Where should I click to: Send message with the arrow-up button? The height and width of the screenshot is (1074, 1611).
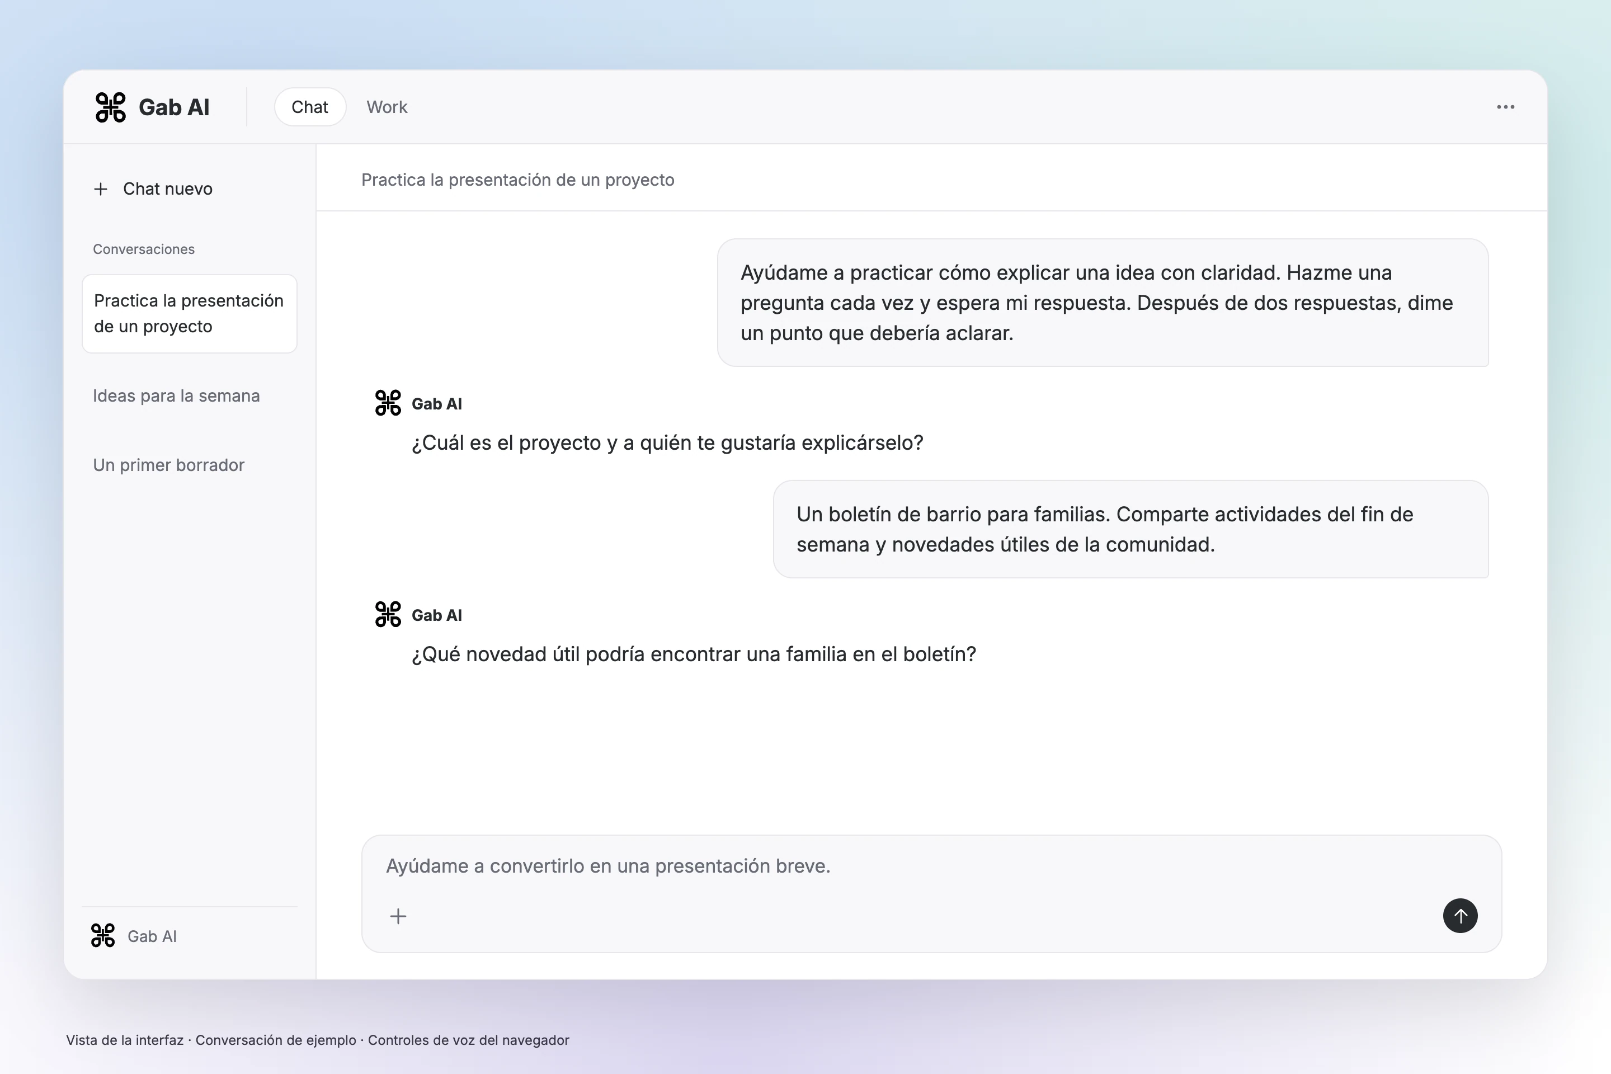1461,916
